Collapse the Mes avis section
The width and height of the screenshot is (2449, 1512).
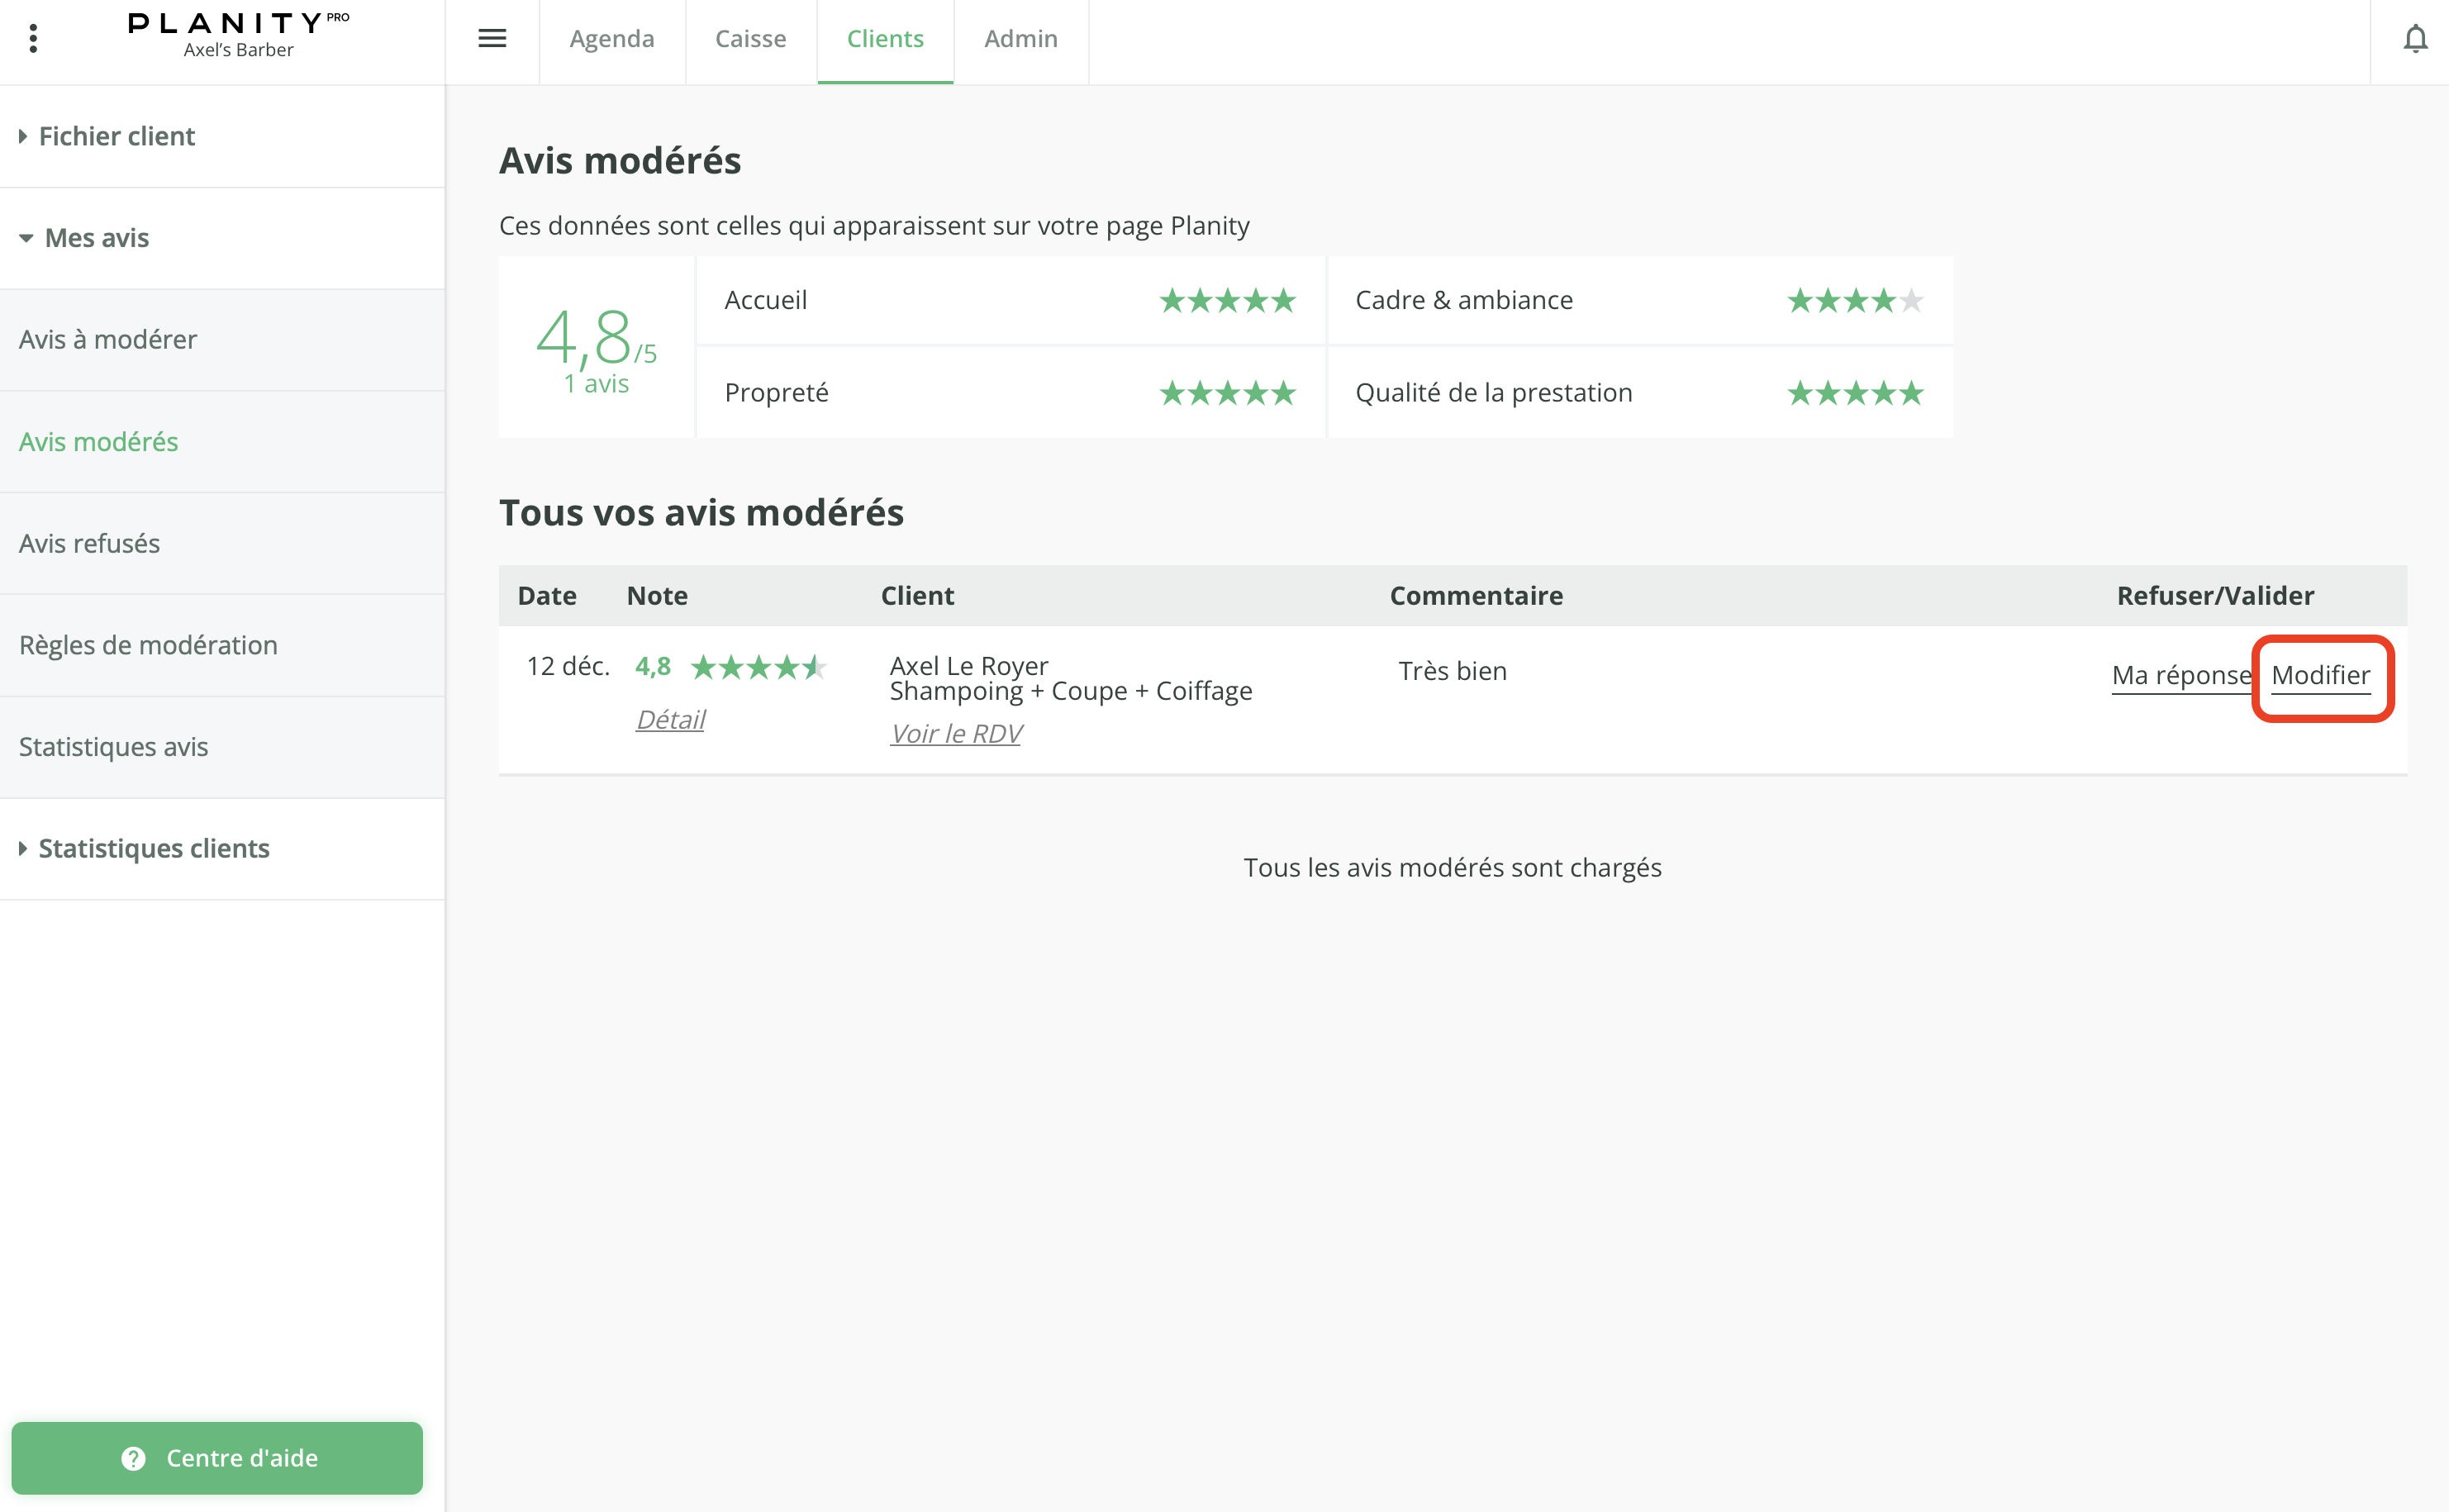click(x=96, y=238)
